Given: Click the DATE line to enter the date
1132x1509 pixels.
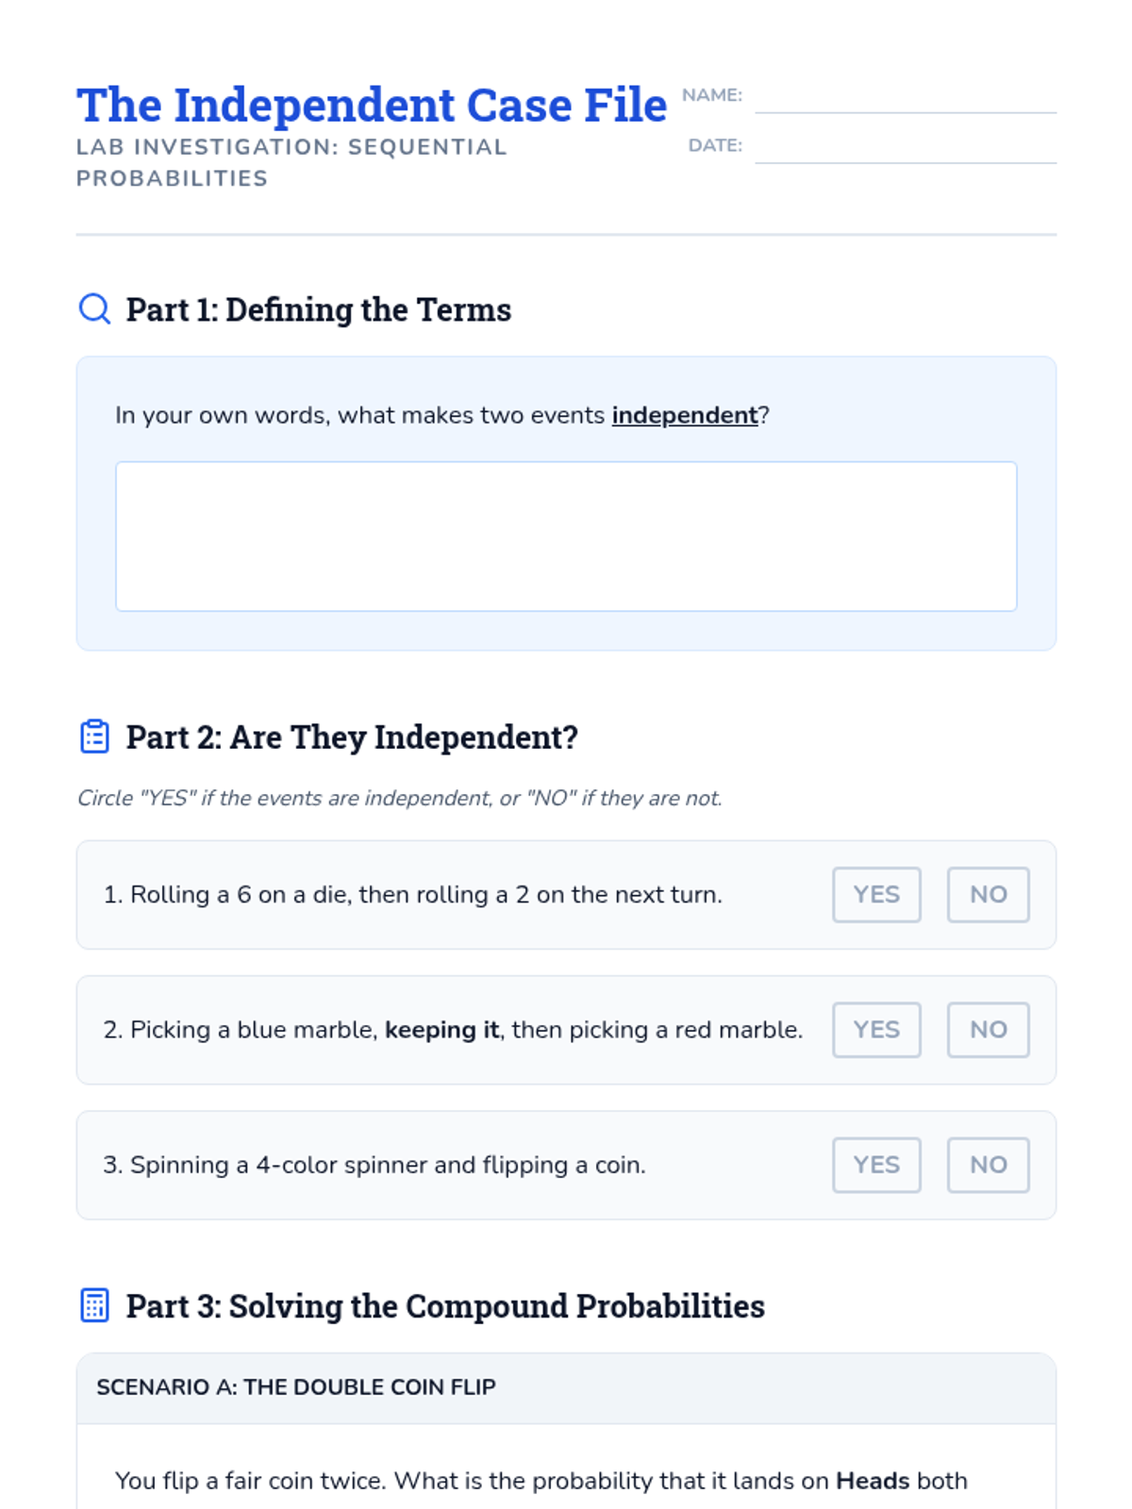Looking at the screenshot, I should coord(905,150).
